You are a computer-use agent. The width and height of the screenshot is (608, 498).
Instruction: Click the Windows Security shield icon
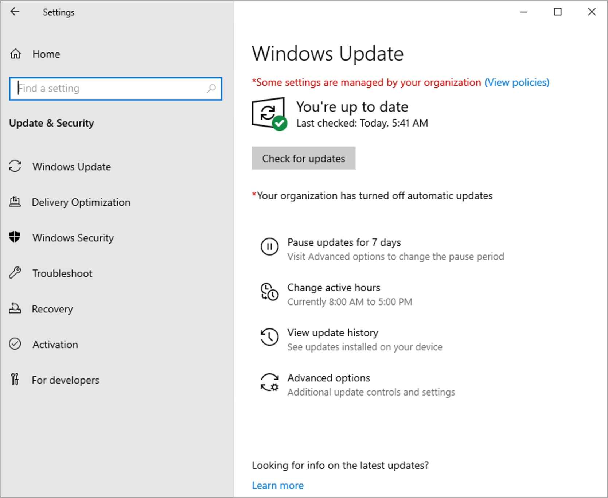(x=15, y=237)
